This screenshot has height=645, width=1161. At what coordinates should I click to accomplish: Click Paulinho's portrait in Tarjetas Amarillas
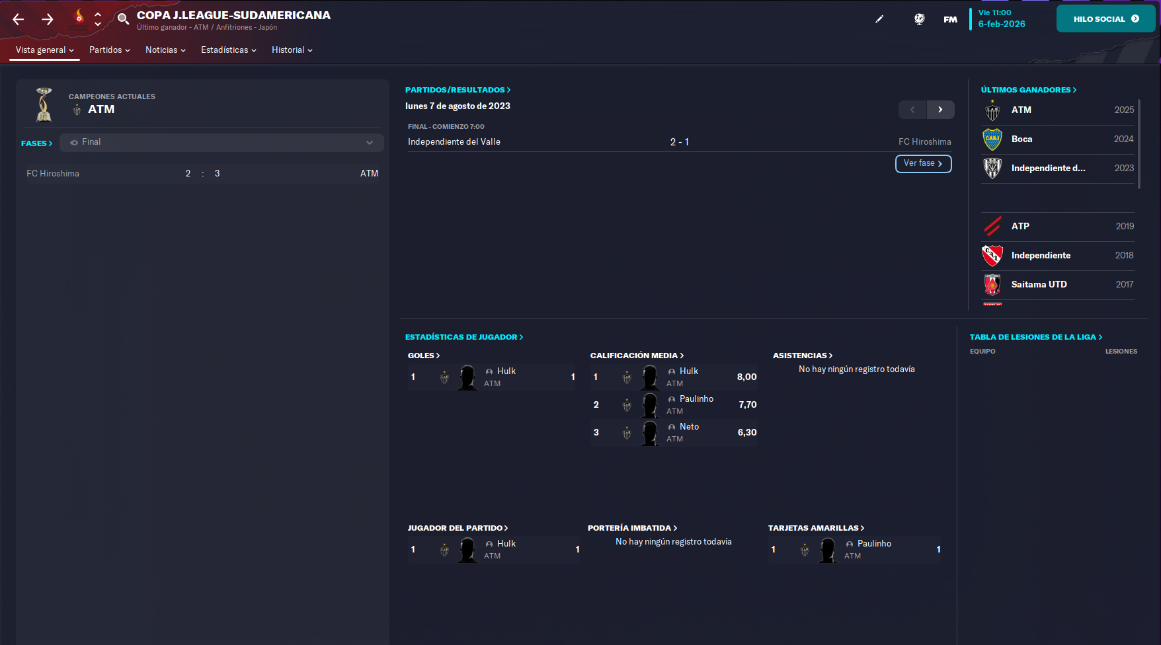coord(828,550)
